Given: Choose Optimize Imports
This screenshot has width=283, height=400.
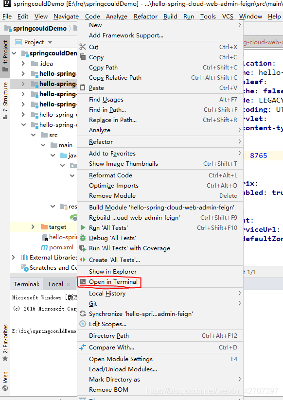Looking at the screenshot, I should click(160, 186).
